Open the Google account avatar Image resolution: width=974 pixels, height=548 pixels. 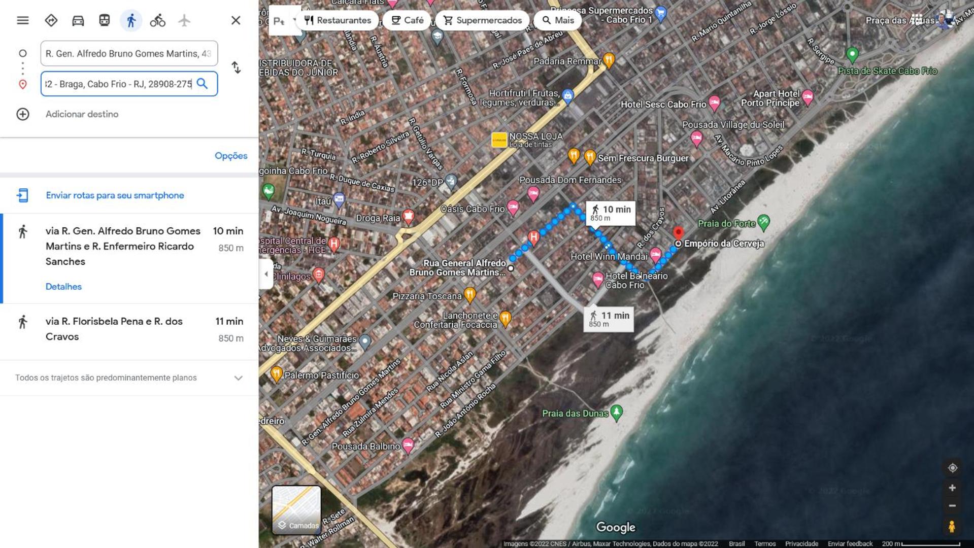click(x=945, y=20)
